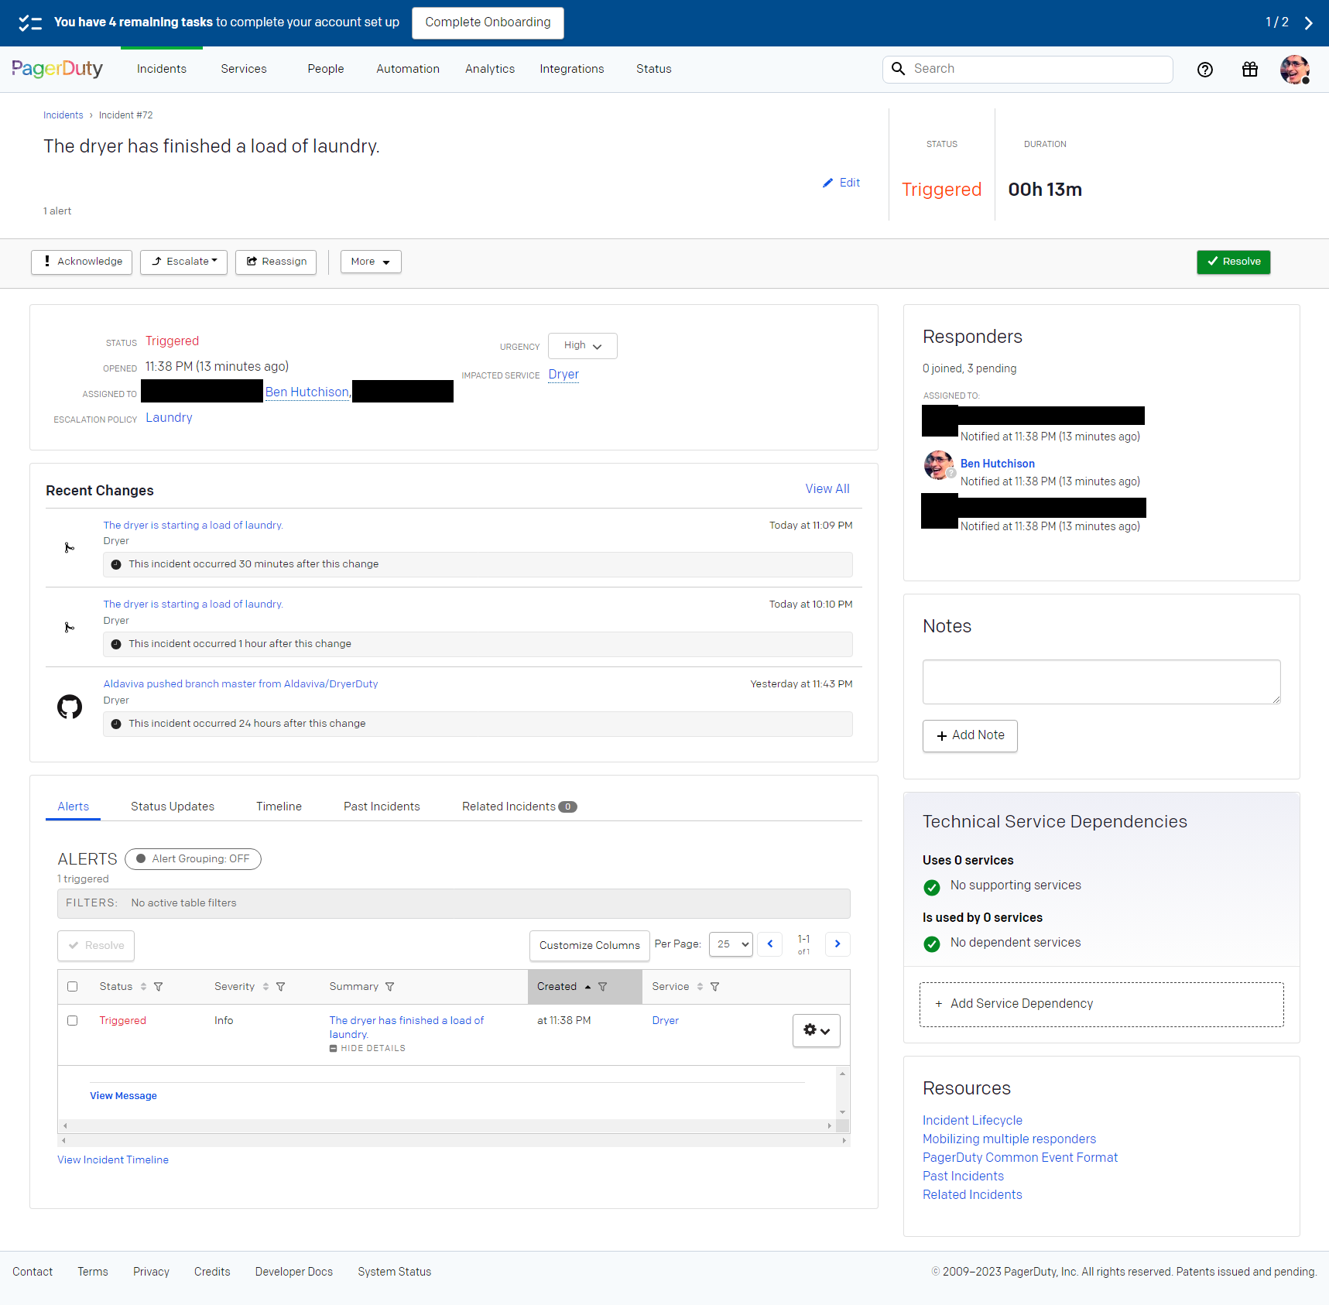Switch to the Related Incidents tab
Viewport: 1329px width, 1305px height.
tap(519, 807)
